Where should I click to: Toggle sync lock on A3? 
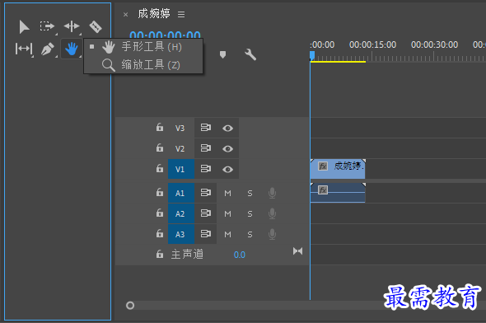click(x=205, y=233)
